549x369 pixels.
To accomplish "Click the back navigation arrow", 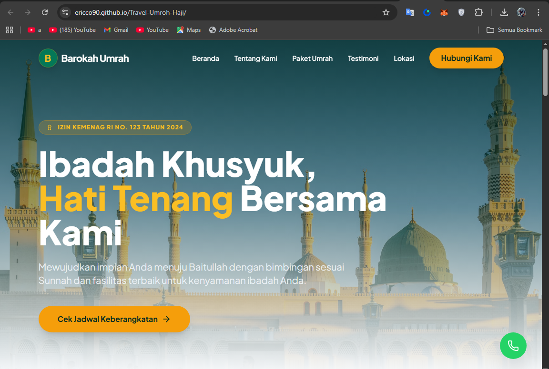I will [10, 12].
